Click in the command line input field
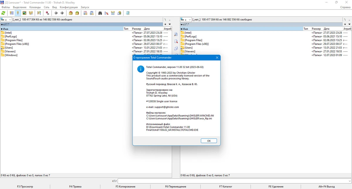 tap(233, 181)
